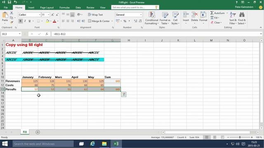Click Tell me what you want to do box
The width and height of the screenshot is (264, 148).
135,7
